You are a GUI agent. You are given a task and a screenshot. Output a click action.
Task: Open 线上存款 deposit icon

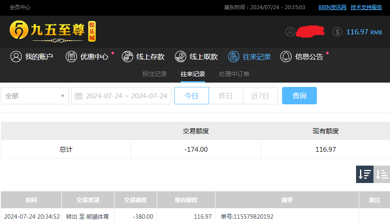point(127,57)
